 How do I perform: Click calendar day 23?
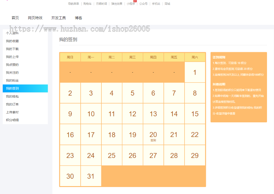70,155
